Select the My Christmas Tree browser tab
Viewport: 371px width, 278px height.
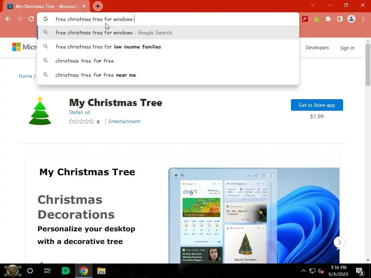pyautogui.click(x=46, y=7)
